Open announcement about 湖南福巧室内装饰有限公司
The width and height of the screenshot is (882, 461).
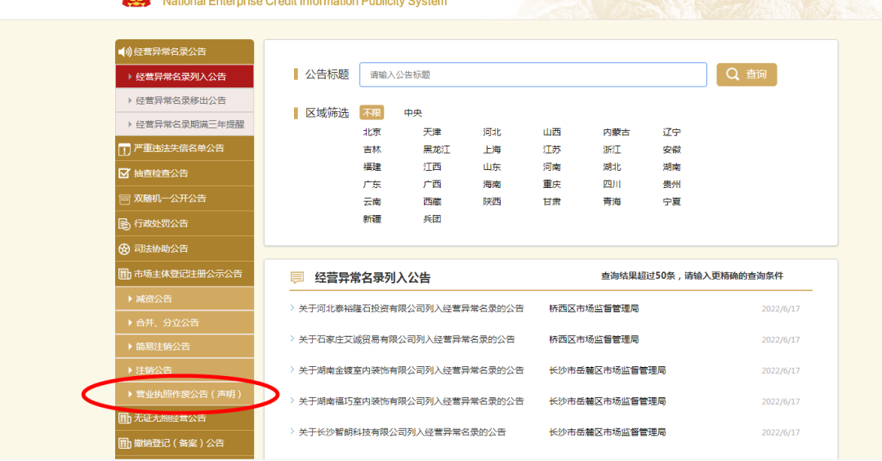click(411, 401)
